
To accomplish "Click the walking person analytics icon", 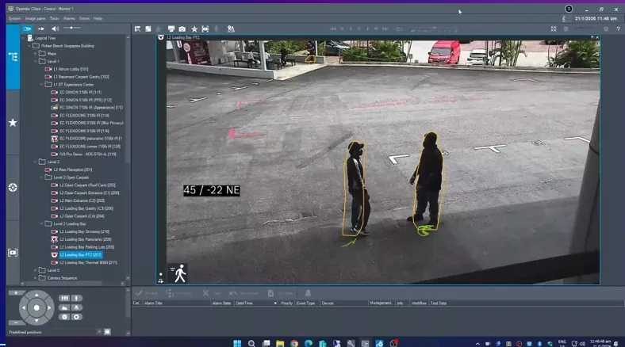I will [179, 273].
